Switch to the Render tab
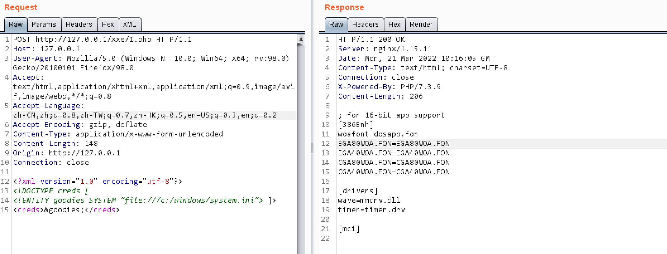Viewport: 667px width, 254px height. coord(421,25)
